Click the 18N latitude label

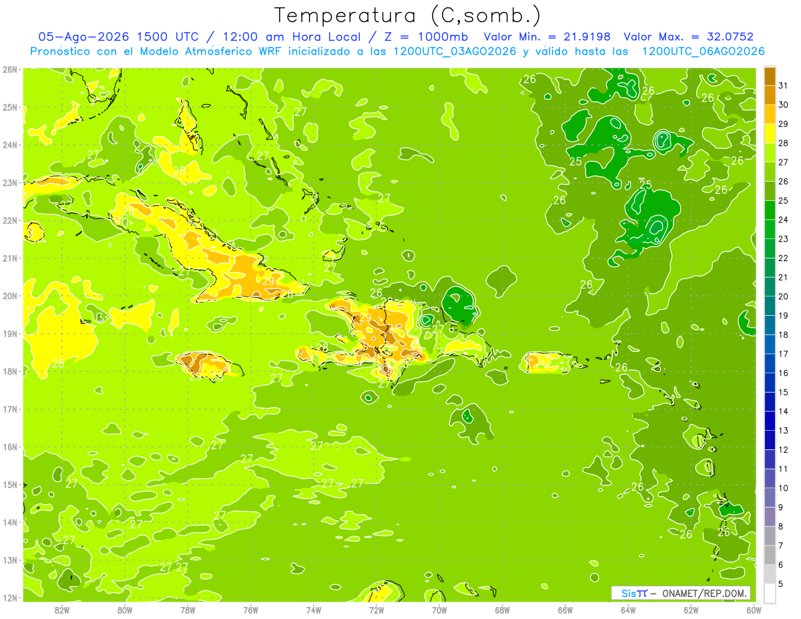pyautogui.click(x=10, y=371)
